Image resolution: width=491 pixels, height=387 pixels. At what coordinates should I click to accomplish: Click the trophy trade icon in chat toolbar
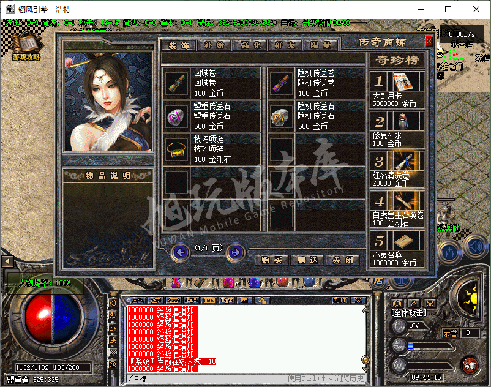(x=227, y=301)
